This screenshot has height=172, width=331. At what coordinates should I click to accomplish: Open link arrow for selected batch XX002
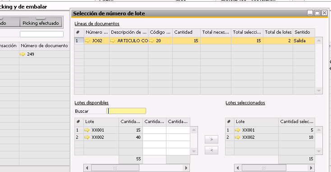point(238,137)
